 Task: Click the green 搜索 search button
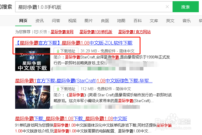[186, 7]
